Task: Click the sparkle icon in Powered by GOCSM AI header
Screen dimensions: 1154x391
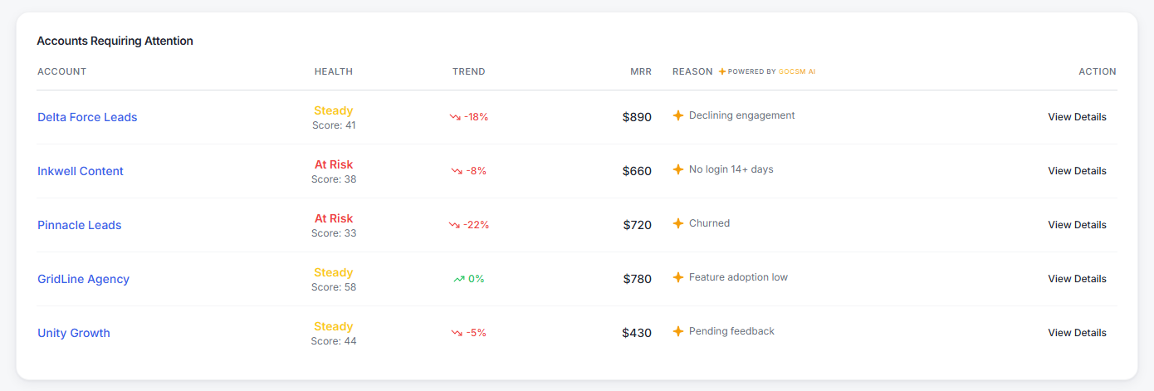Action: (722, 71)
